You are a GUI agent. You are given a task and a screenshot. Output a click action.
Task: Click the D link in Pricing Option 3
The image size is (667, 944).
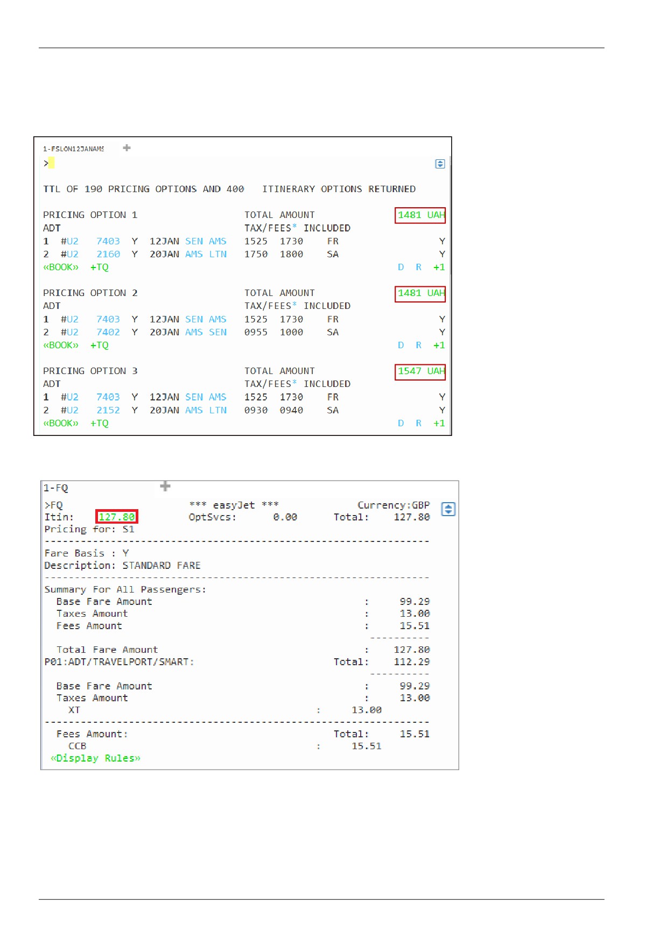point(401,423)
